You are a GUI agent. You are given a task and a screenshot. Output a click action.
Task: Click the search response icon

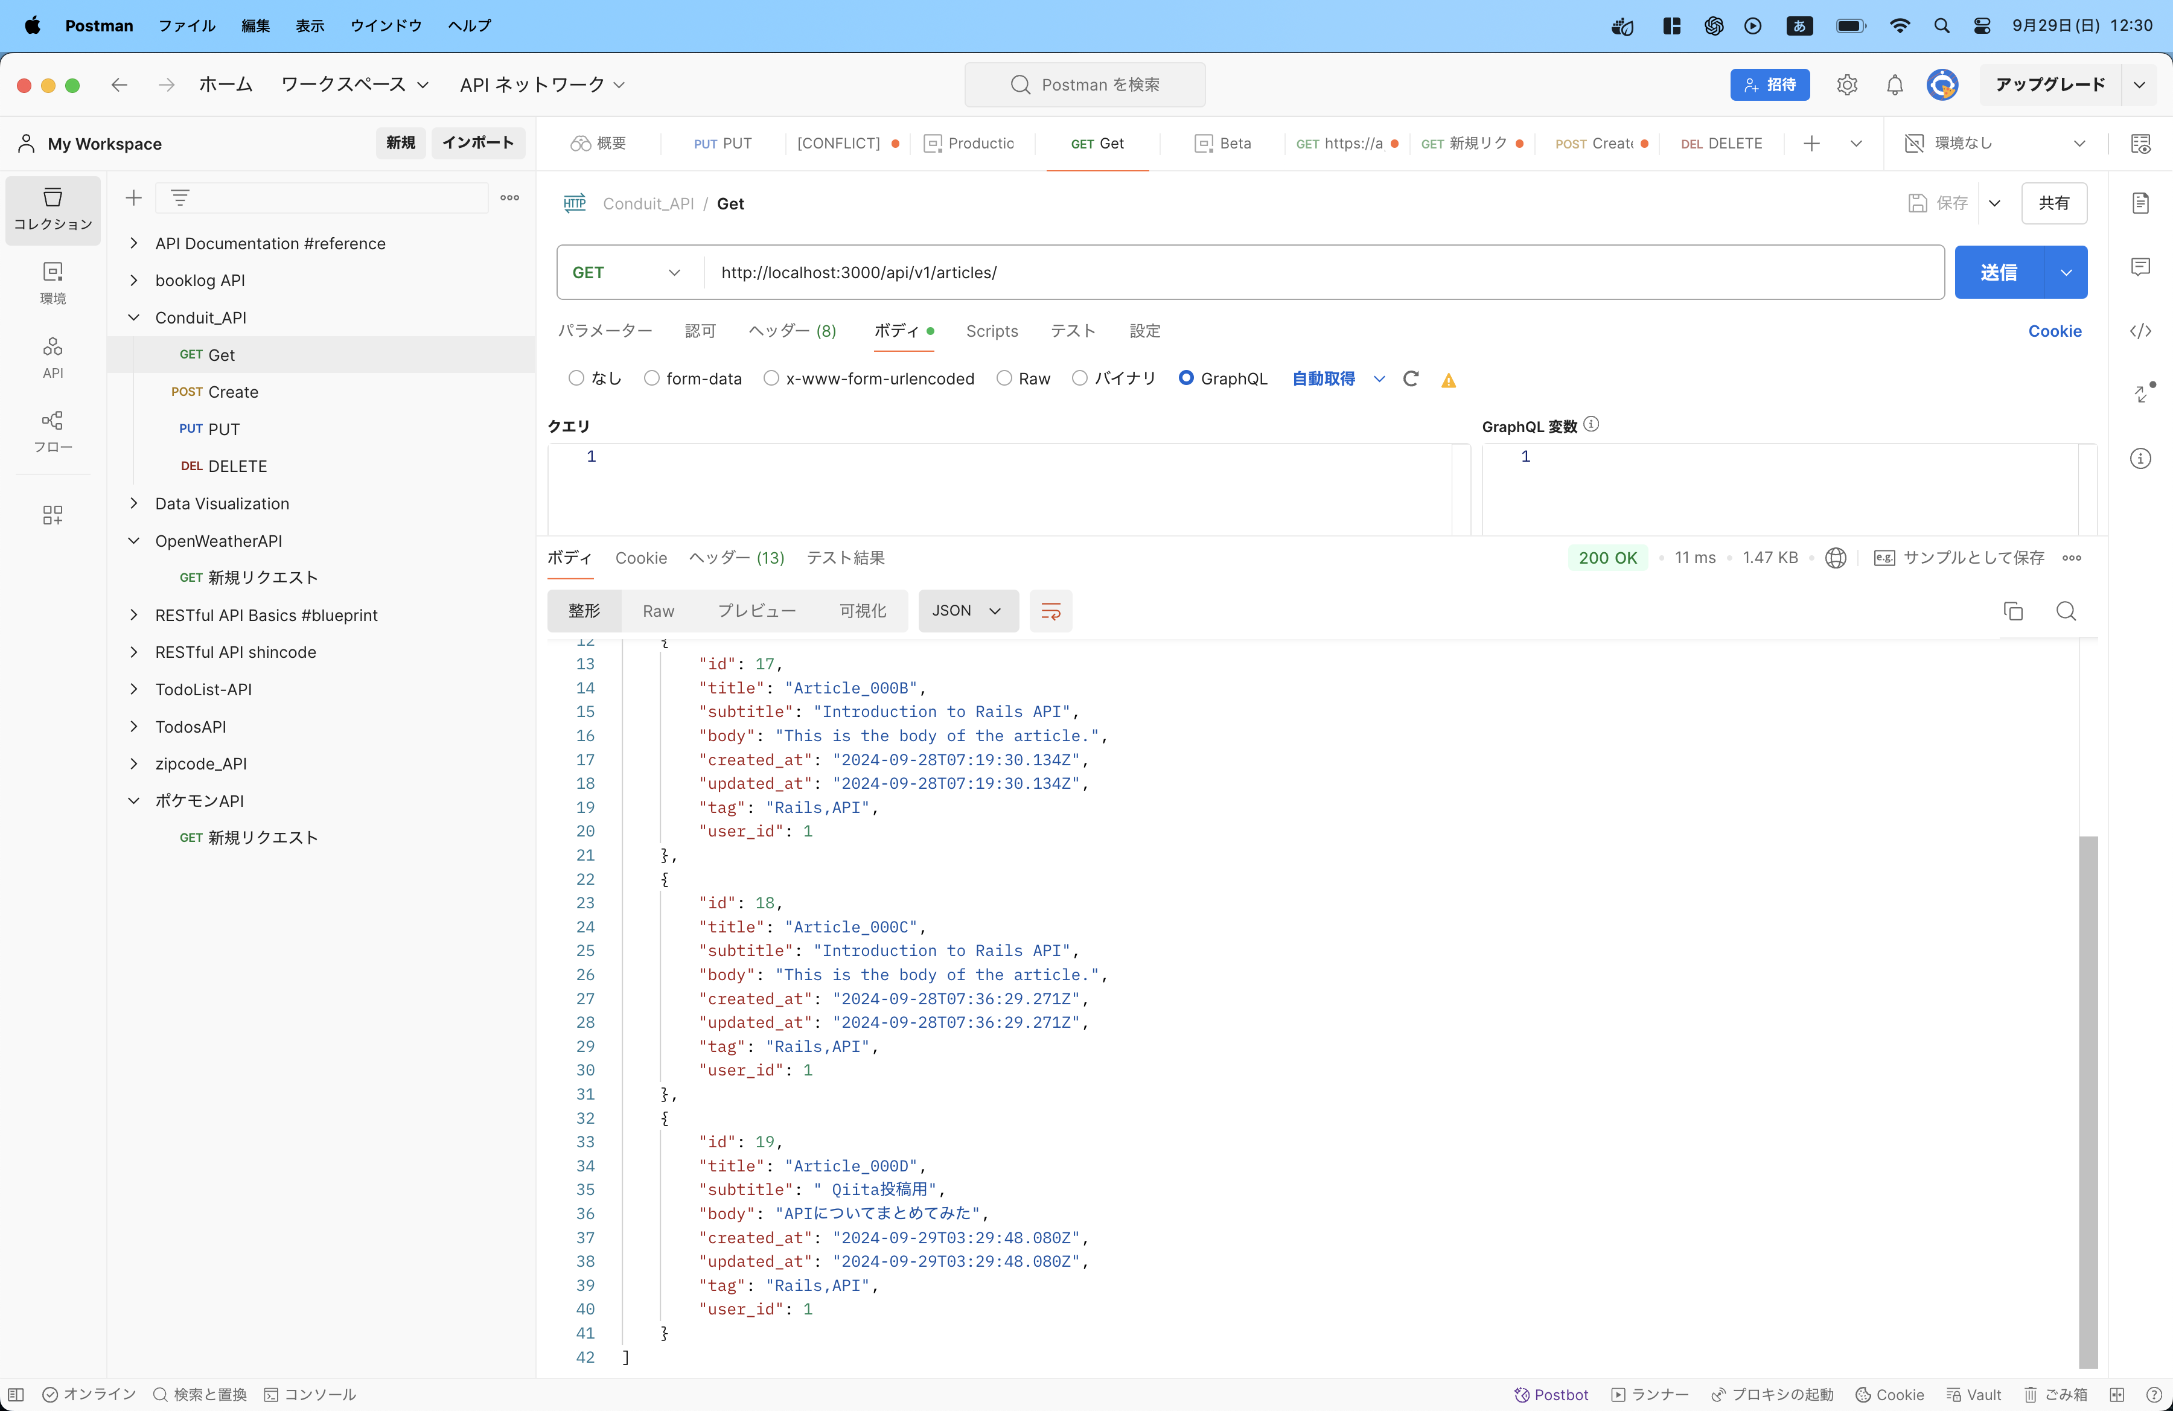tap(2066, 611)
